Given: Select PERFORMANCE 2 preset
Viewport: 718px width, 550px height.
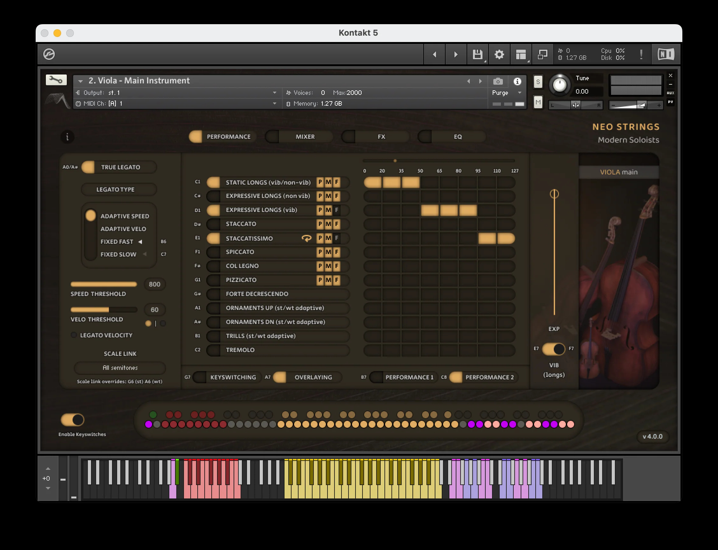Looking at the screenshot, I should (x=483, y=377).
